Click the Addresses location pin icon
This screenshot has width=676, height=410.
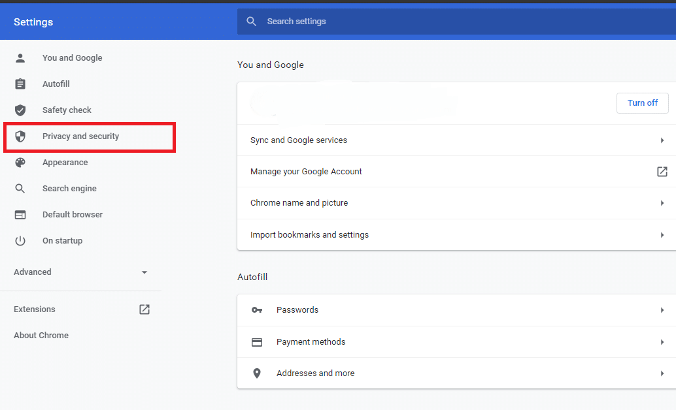[x=257, y=373]
